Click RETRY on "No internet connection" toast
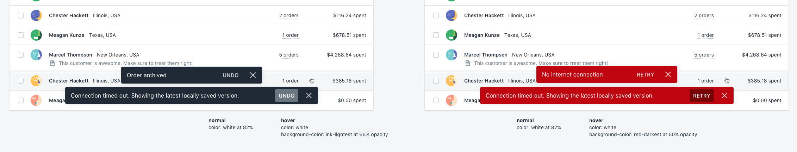Image resolution: width=797 pixels, height=152 pixels. click(646, 74)
